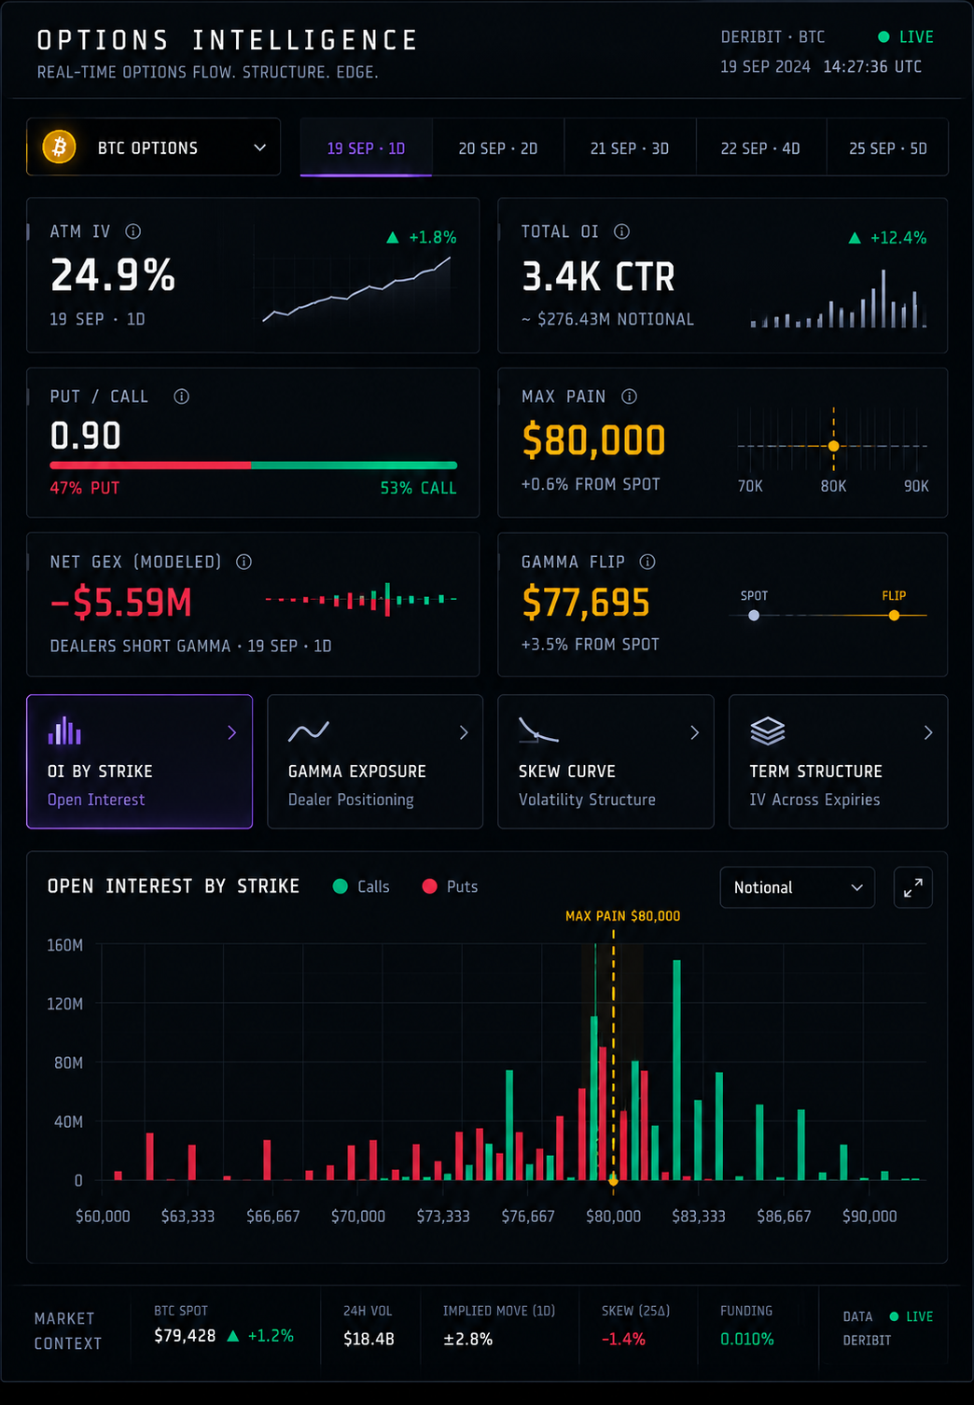
Task: Click the ATM IV green up-triangle
Action: point(393,238)
